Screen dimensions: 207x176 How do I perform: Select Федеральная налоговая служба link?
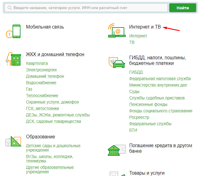coord(160,78)
